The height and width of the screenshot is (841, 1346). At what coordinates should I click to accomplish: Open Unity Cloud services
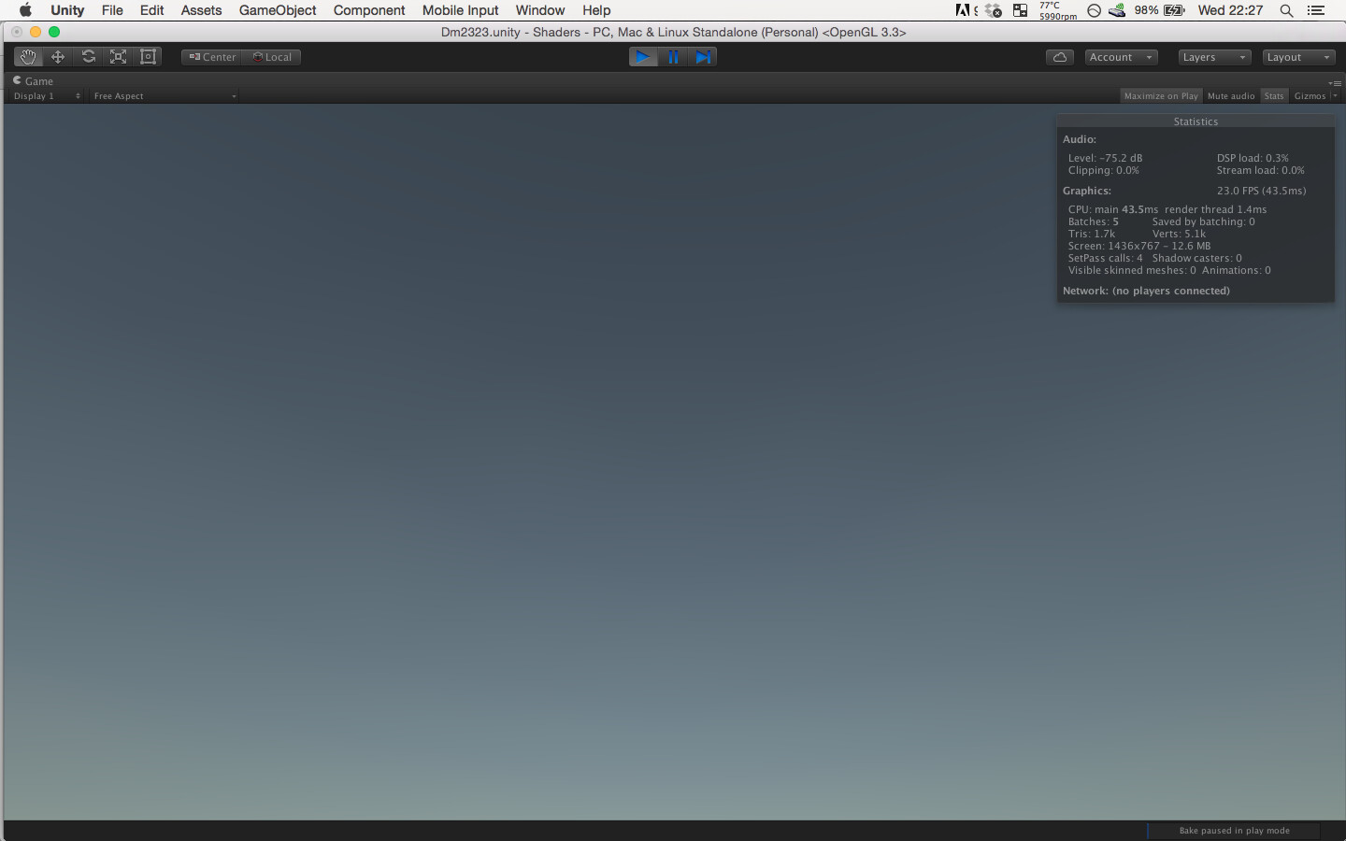1059,57
